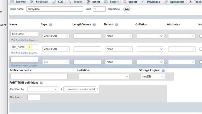Click the Export tab icon

coord(106,2)
